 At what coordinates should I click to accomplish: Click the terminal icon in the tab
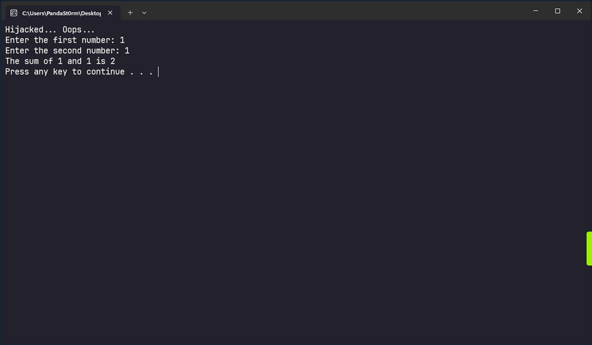point(14,13)
